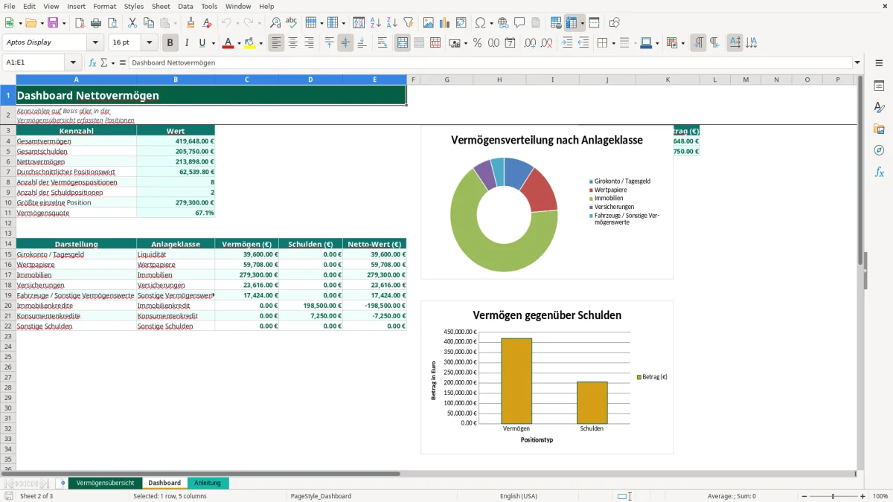
Task: Open the sidebar Properties panel
Action: [x=879, y=86]
